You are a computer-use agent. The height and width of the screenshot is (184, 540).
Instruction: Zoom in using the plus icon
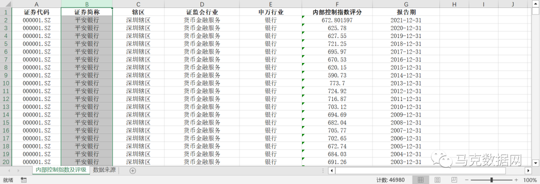(x=516, y=180)
